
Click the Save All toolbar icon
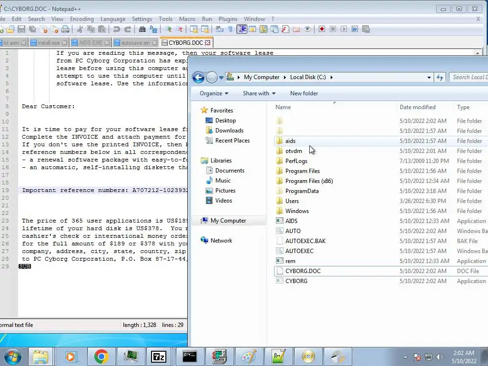click(32, 29)
